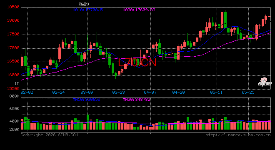Select the 17000 price axis label
Image resolution: width=275 pixels, height=150 pixels.
click(13, 48)
